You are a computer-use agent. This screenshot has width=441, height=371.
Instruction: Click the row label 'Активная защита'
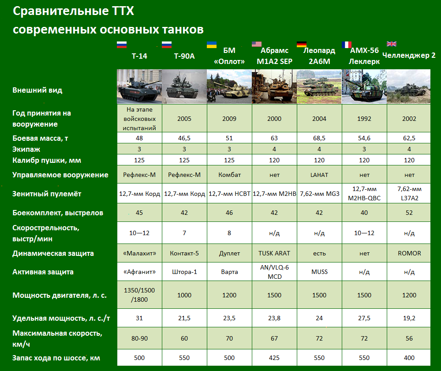(x=43, y=272)
